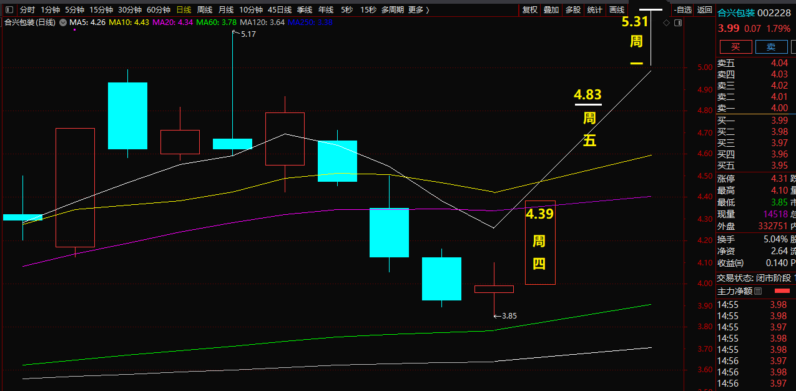Click the 买二 3.98 order row
The width and height of the screenshot is (796, 391).
756,132
